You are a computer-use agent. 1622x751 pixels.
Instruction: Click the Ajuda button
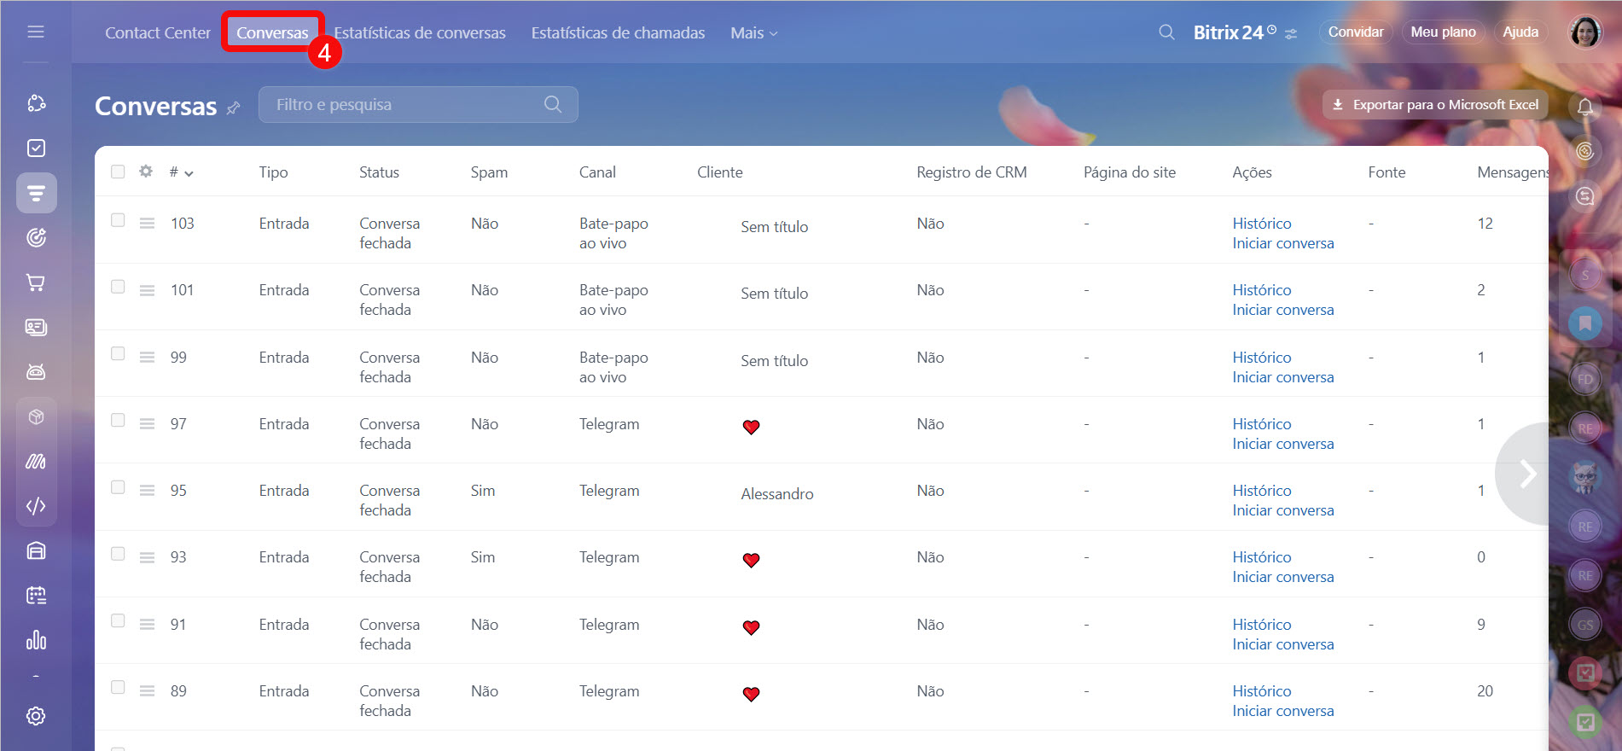[1520, 32]
